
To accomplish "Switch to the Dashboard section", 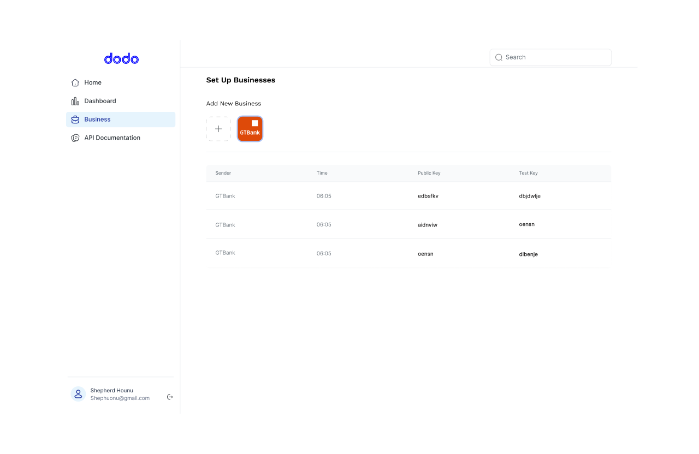I will (x=100, y=101).
